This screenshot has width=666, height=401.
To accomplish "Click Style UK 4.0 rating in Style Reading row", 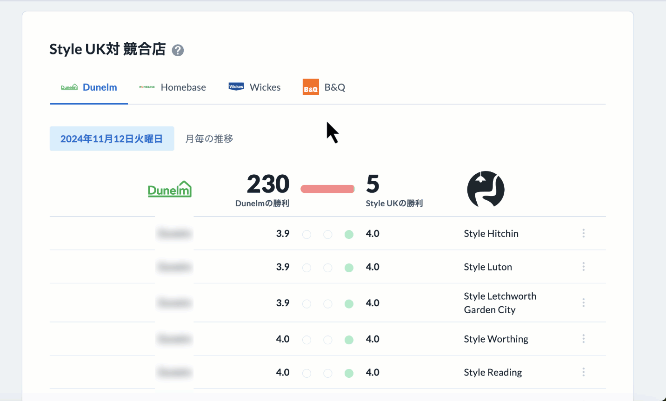I will click(373, 372).
